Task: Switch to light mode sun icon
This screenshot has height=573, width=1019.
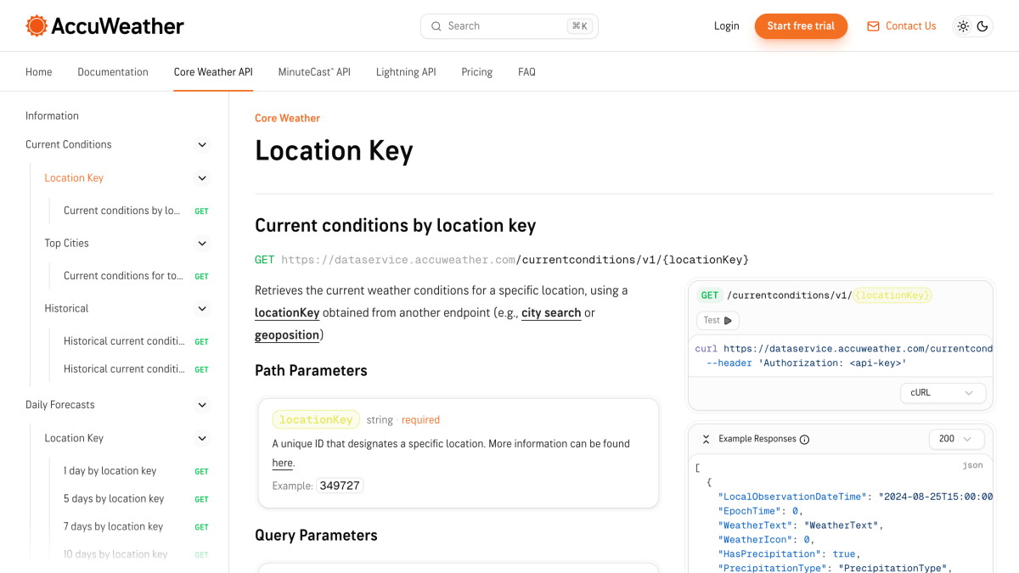Action: (963, 26)
